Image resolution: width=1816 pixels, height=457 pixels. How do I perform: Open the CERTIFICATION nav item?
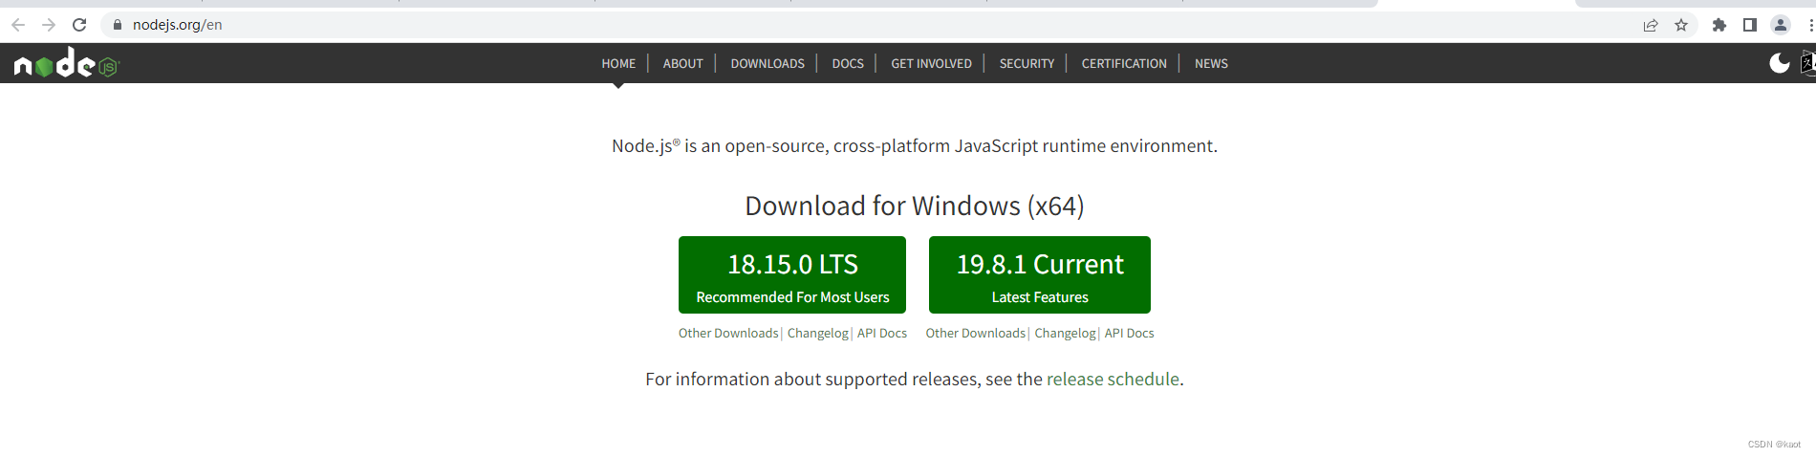click(x=1124, y=64)
